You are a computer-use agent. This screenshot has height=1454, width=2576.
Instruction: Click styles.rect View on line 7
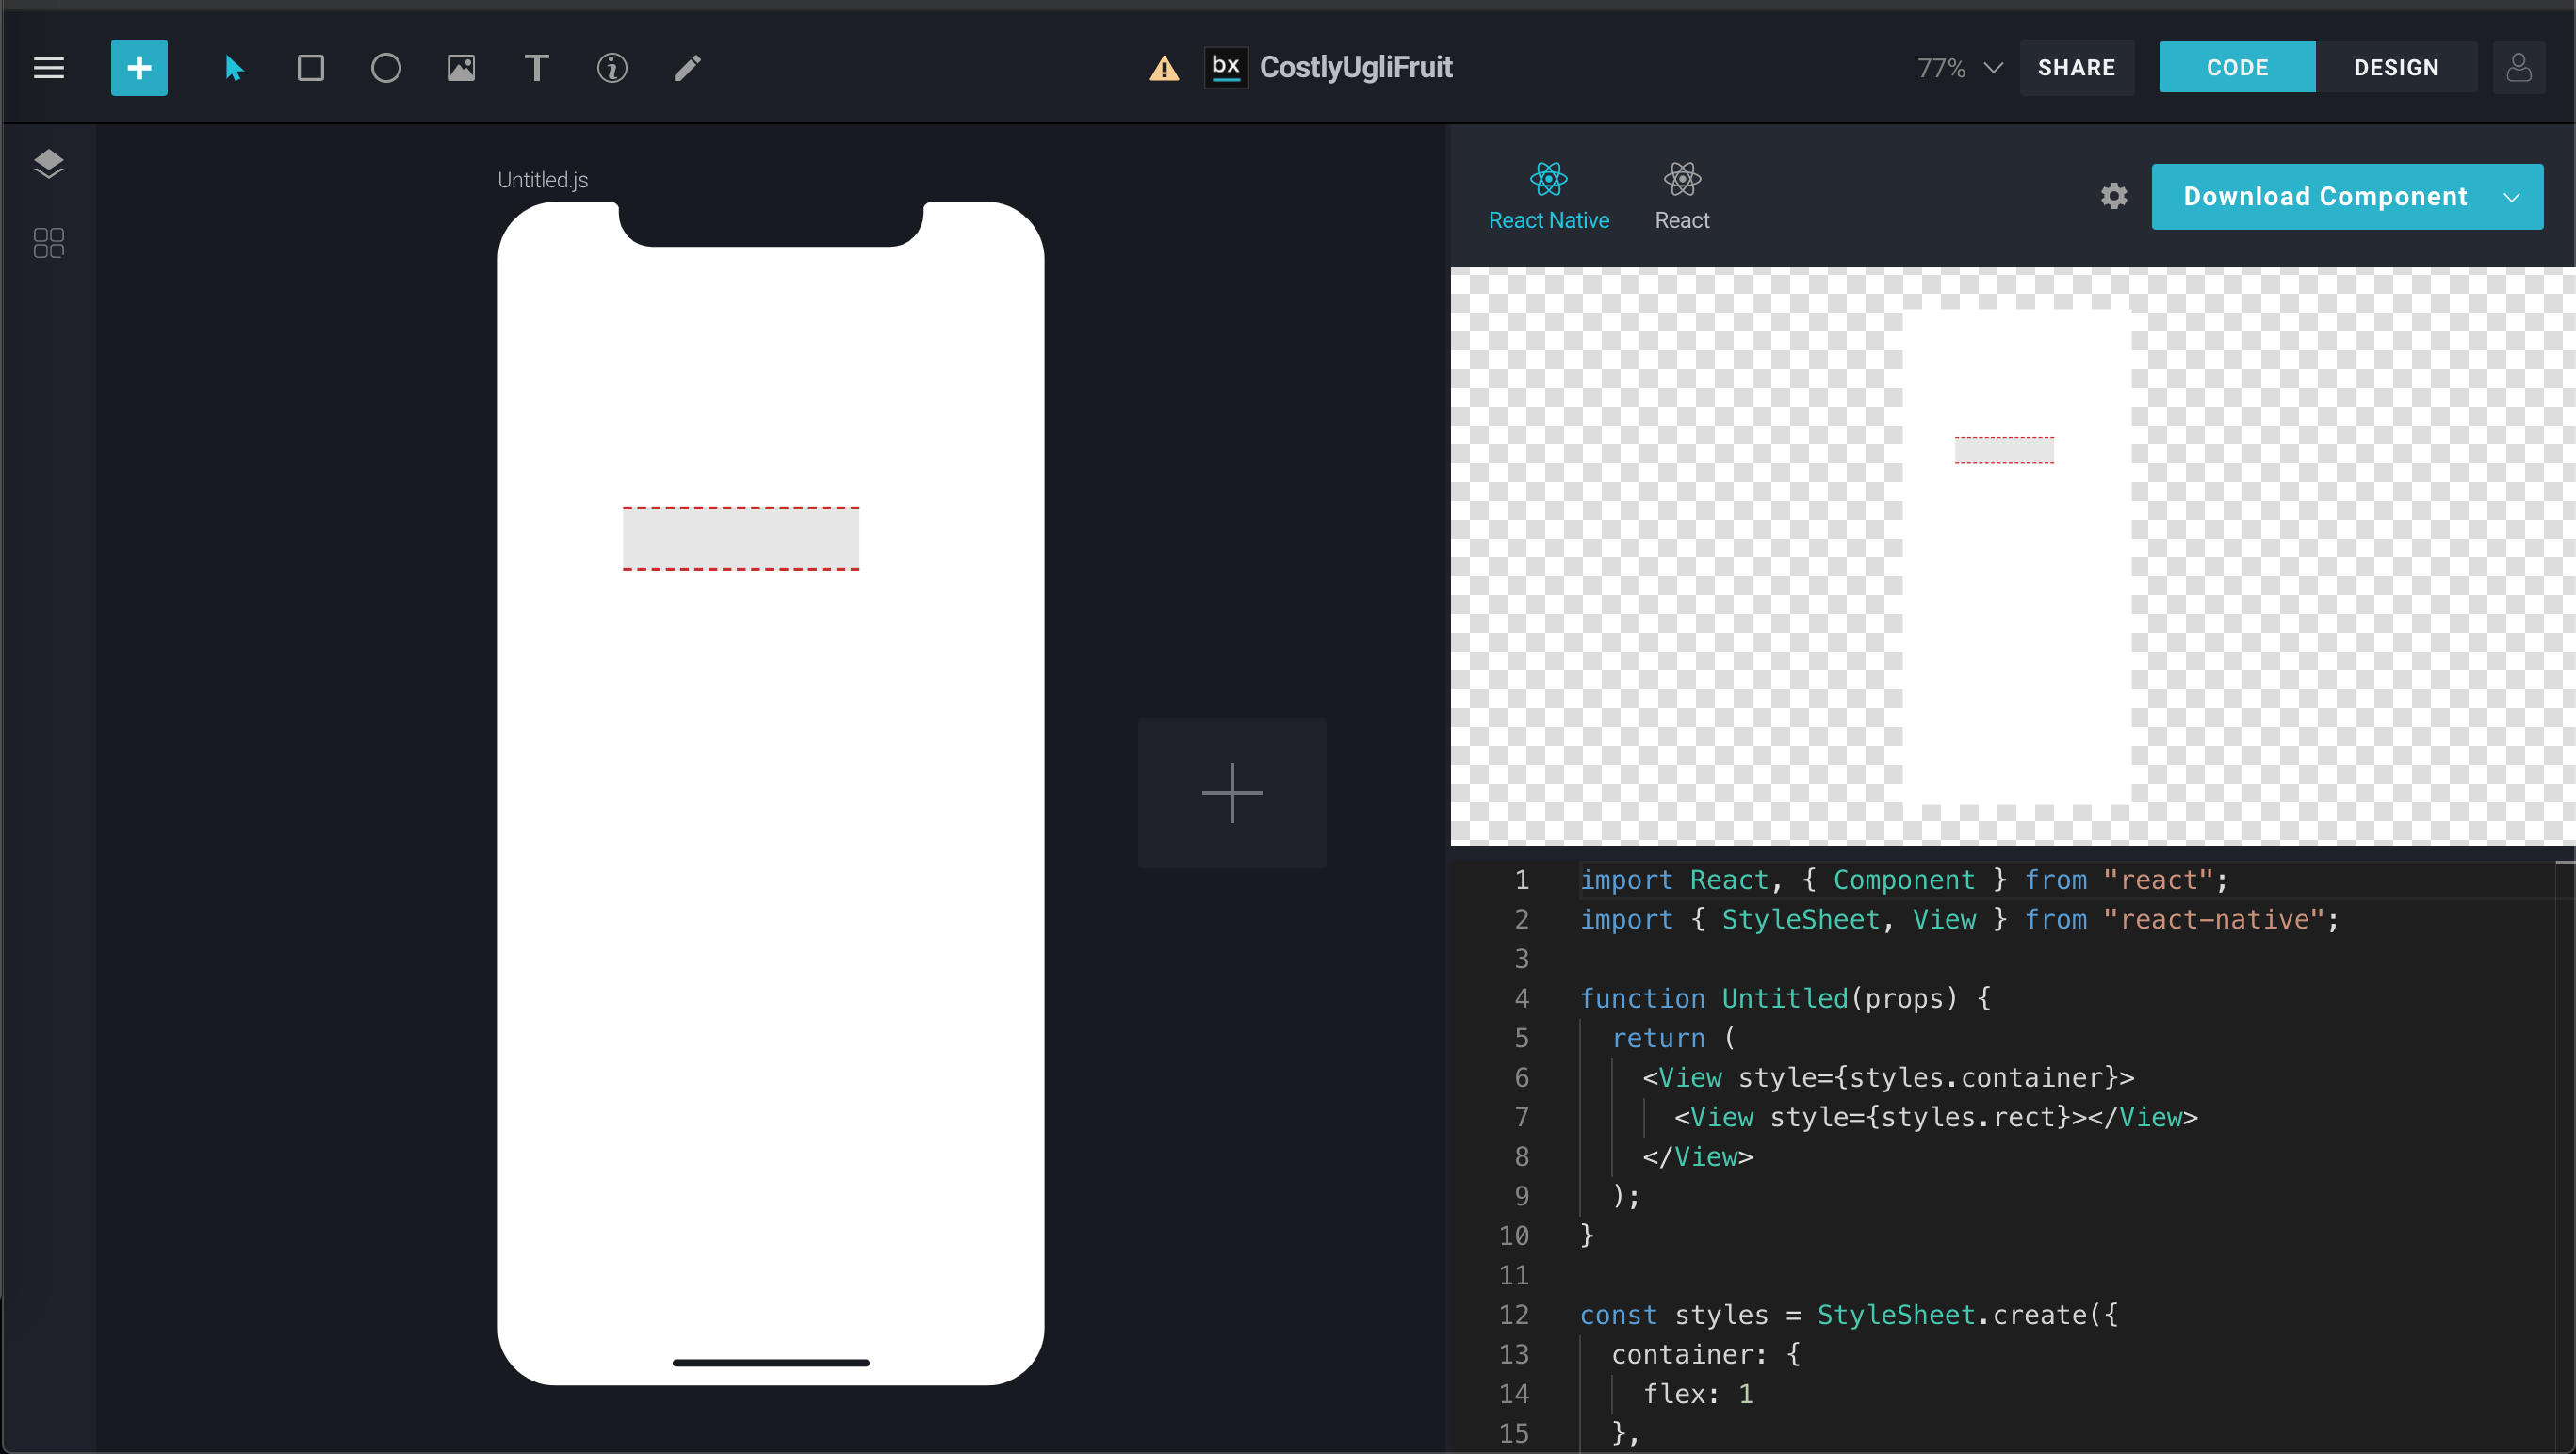pos(1936,1117)
